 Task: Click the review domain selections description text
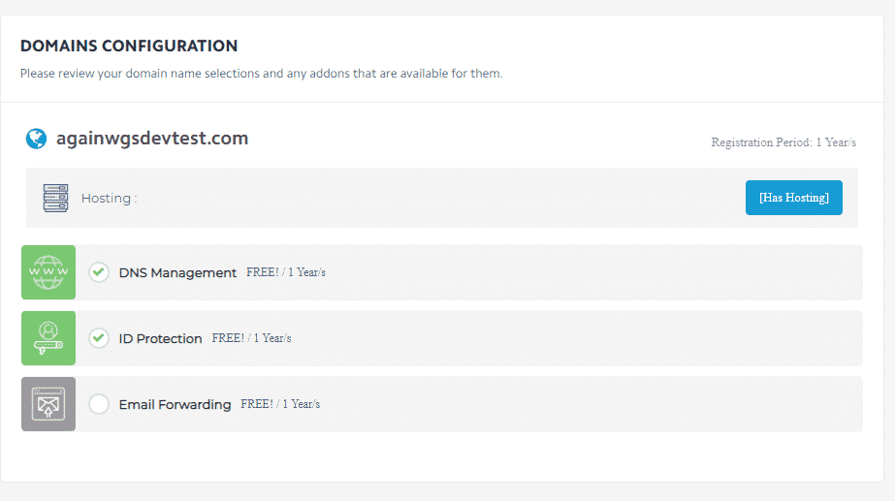(x=261, y=74)
